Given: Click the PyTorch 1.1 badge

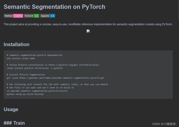Looking at the screenshot, I should tap(31, 16).
